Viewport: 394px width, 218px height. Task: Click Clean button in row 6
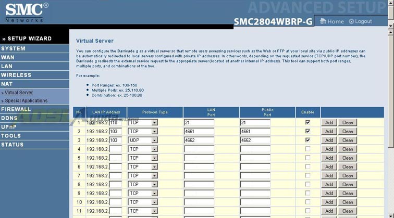[348, 167]
